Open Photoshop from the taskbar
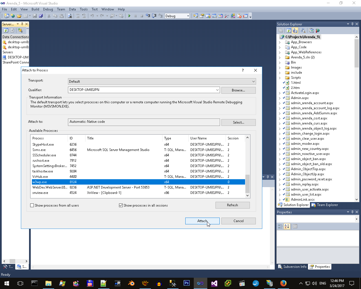This screenshot has width=361, height=289. [x=186, y=283]
